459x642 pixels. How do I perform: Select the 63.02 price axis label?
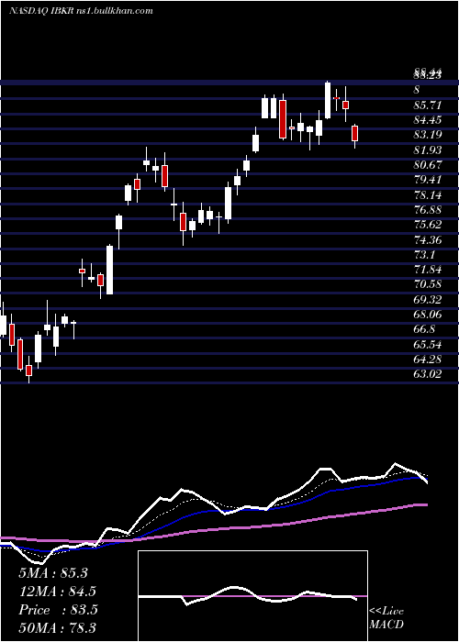[x=428, y=374]
